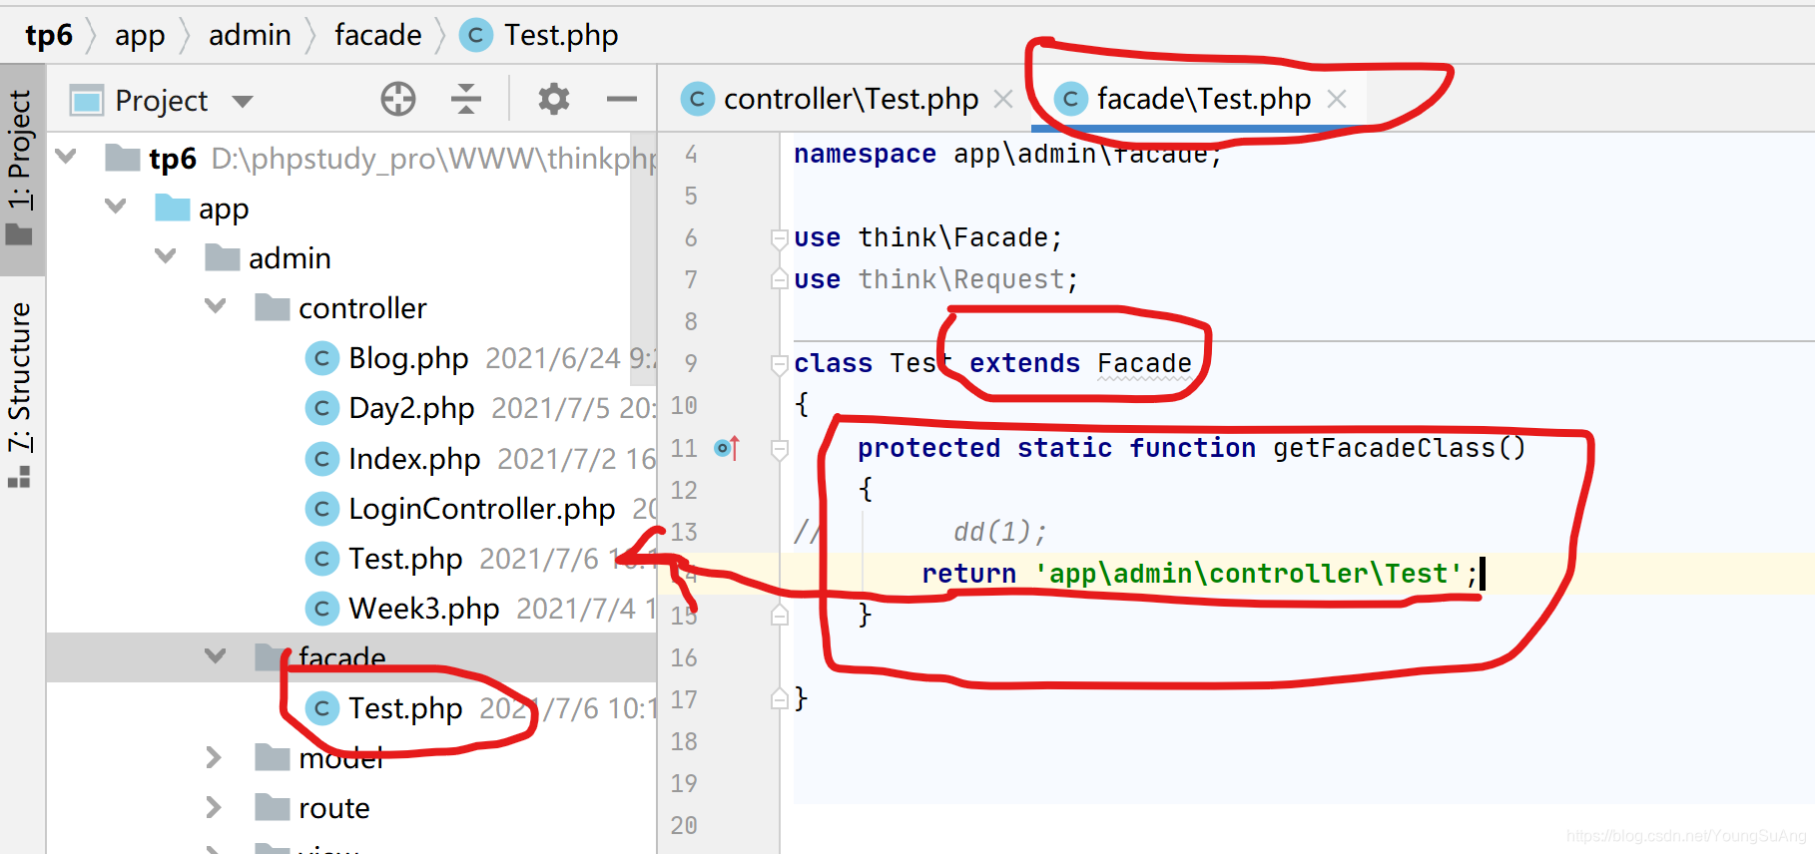Click the Day2.php class file icon

point(321,408)
